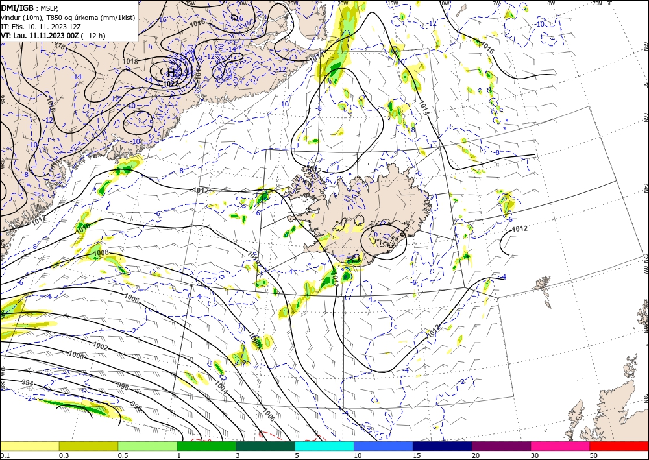The height and width of the screenshot is (460, 649).
Task: Click the 30 tick label in legend
Action: click(535, 455)
